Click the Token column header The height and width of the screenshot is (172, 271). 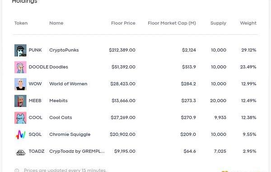pyautogui.click(x=21, y=23)
